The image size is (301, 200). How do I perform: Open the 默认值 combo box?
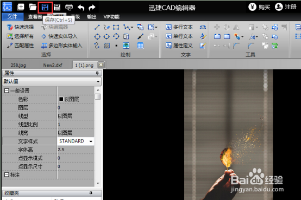click(x=52, y=81)
